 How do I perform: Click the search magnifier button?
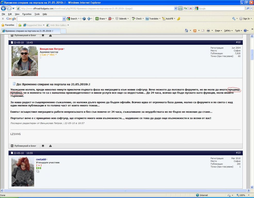248,9
